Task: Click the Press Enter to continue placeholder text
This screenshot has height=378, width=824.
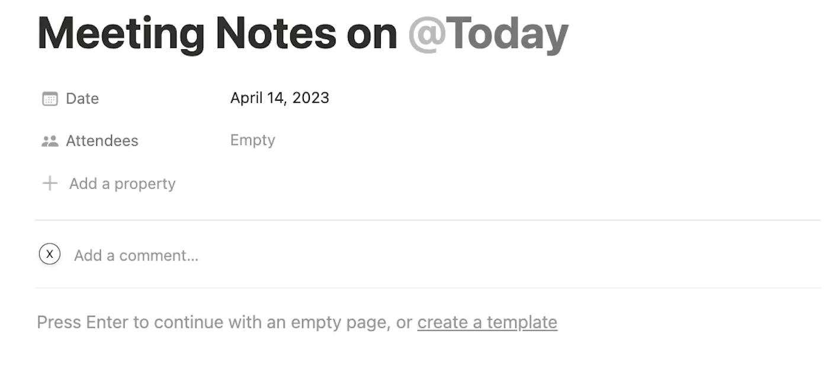Action: [x=225, y=322]
